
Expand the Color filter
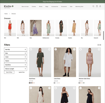(16, 57)
